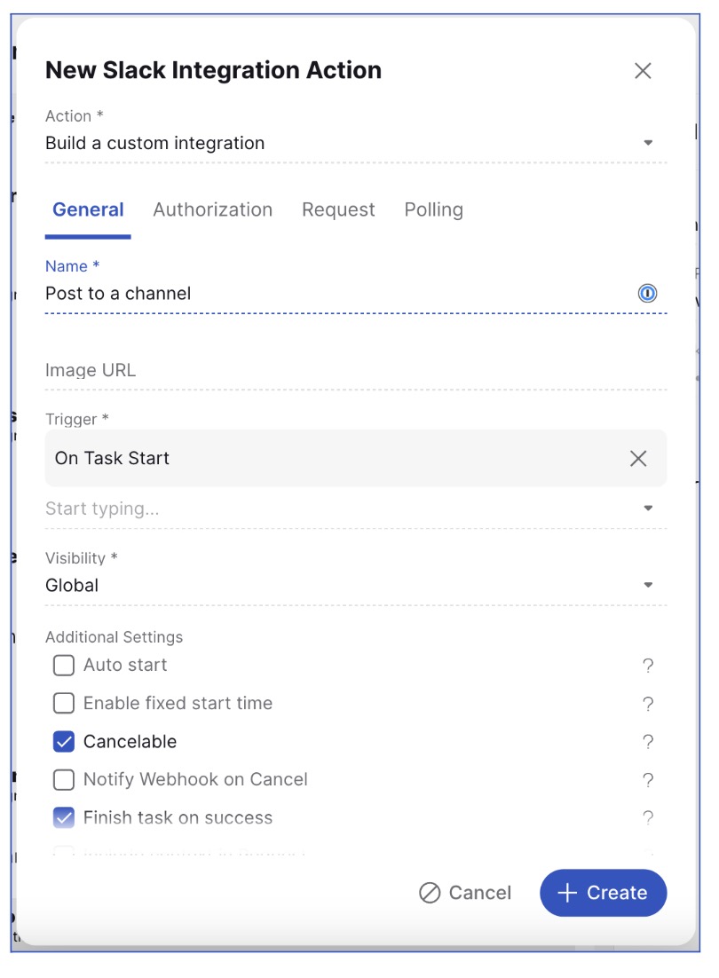Viewport: 719px width, 978px height.
Task: Expand the Trigger options dropdown arrow
Action: (648, 509)
